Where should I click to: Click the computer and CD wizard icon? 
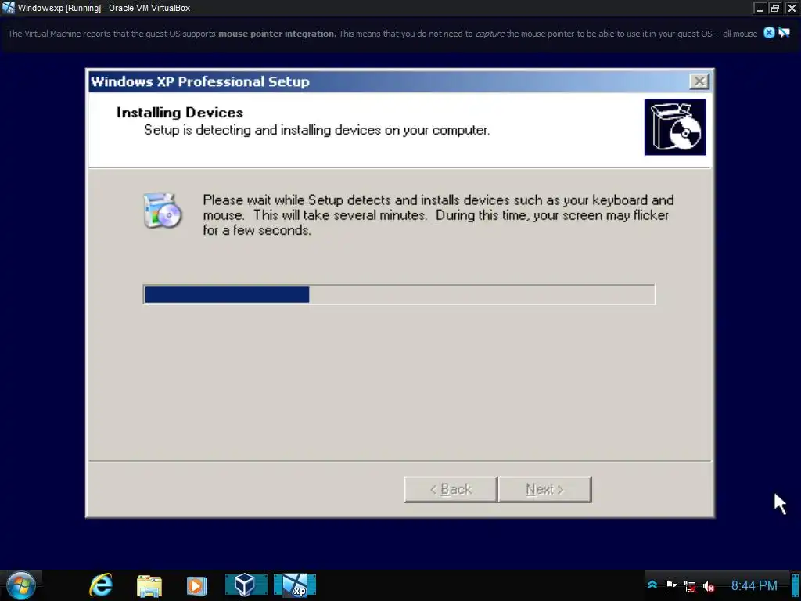click(x=162, y=211)
